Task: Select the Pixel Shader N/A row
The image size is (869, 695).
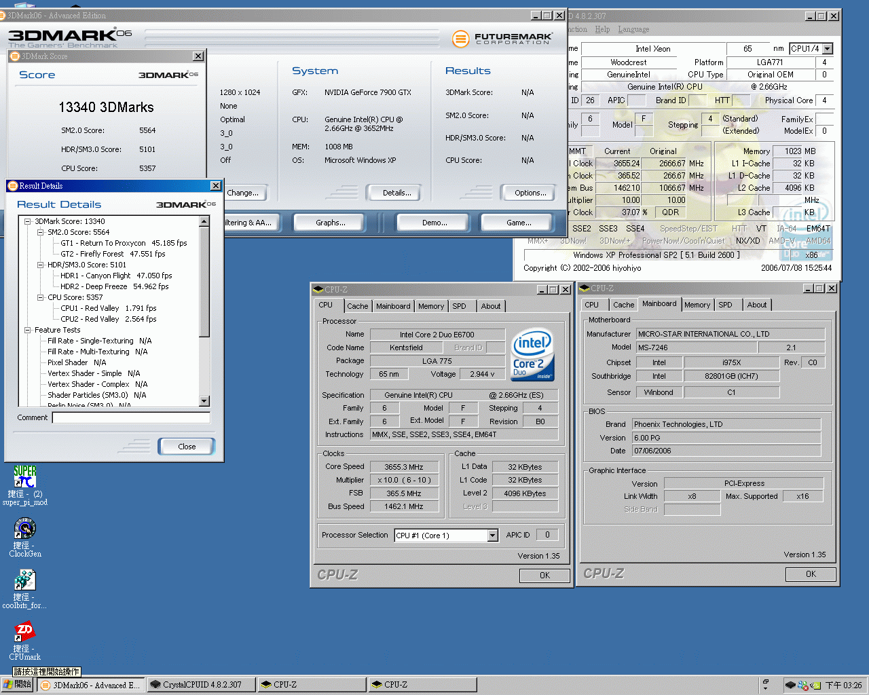Action: [x=77, y=362]
